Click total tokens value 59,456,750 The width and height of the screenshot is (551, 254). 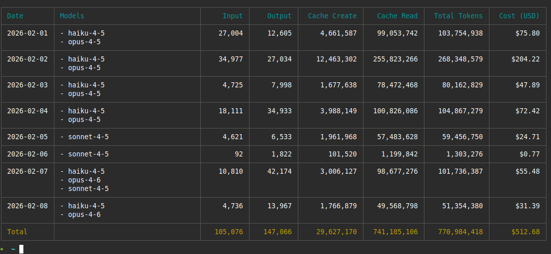463,137
